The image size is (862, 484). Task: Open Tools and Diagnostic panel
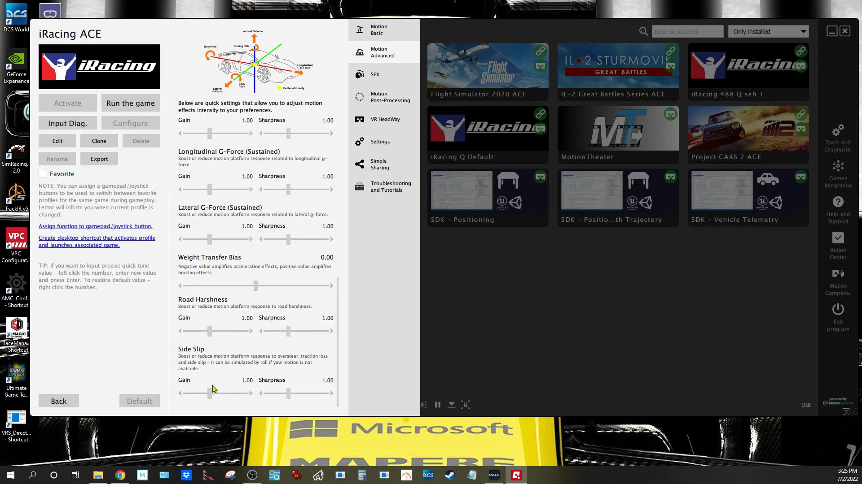tap(838, 138)
